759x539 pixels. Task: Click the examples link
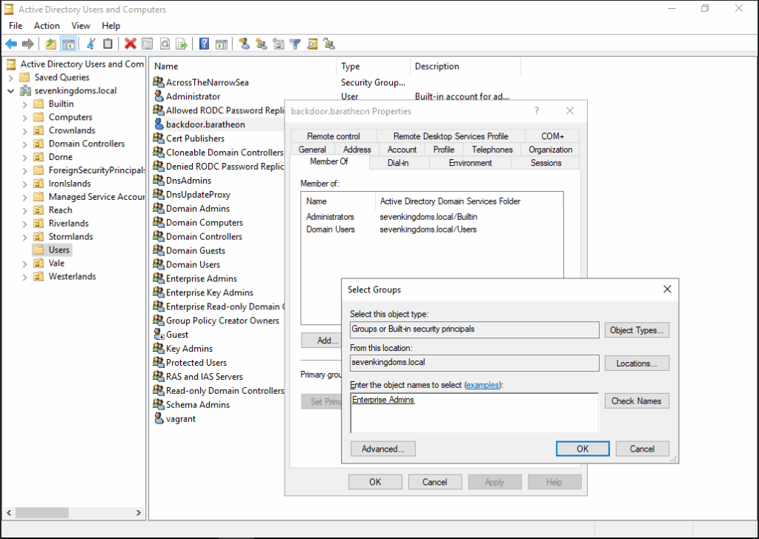tap(483, 385)
